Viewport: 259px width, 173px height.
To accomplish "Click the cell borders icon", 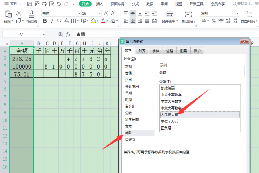I will click(x=73, y=21).
